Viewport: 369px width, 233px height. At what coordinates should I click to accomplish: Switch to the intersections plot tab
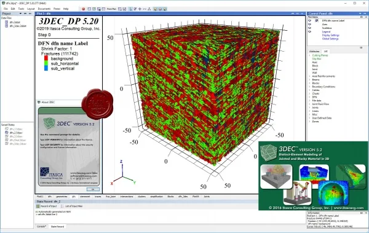click(x=127, y=197)
